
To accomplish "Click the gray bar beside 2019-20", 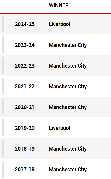I will point(4,128).
